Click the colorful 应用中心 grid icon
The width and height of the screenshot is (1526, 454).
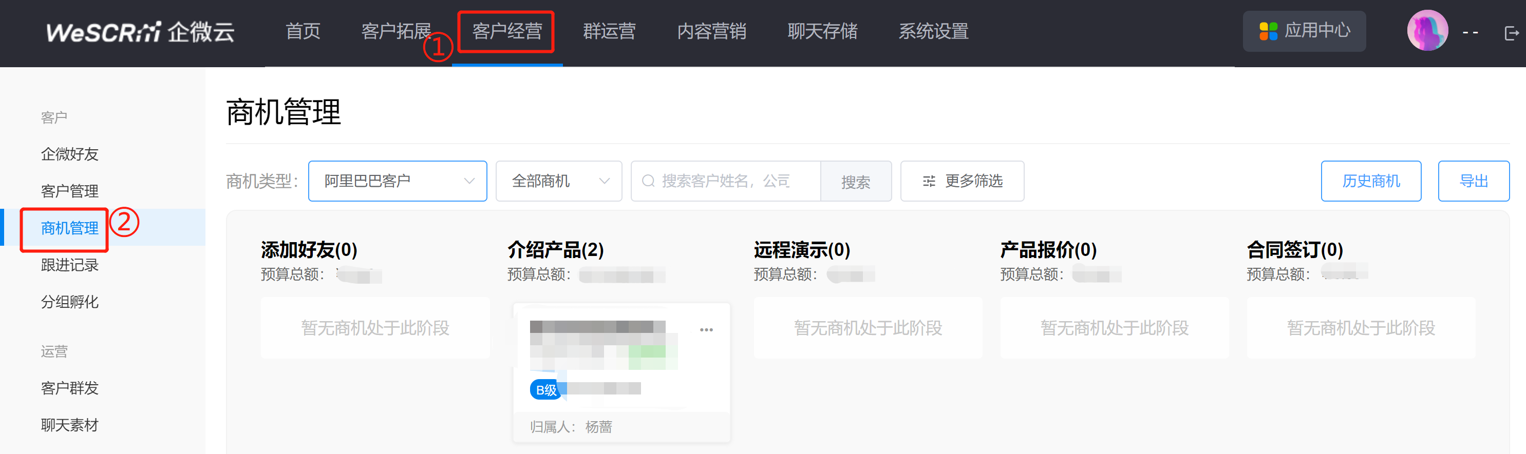tap(1268, 31)
